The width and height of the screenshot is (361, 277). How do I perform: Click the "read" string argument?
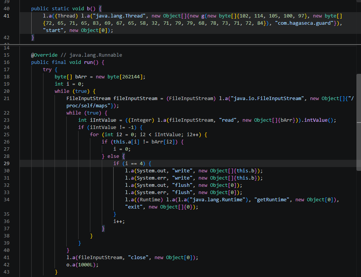click(228, 120)
